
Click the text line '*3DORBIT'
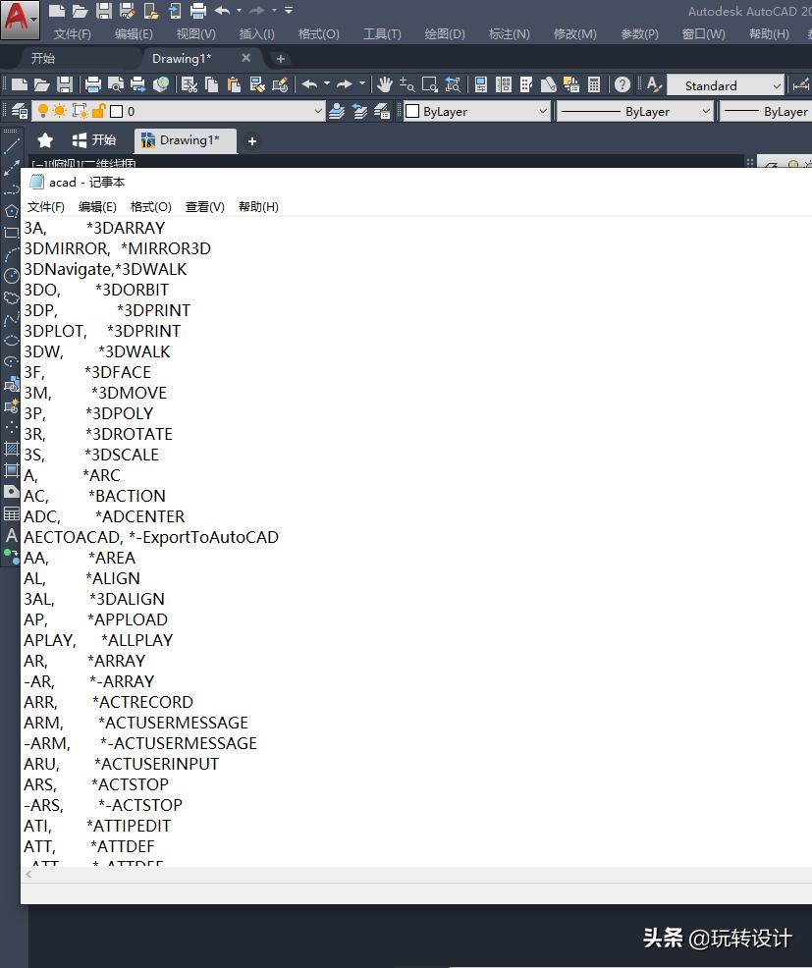(x=132, y=291)
